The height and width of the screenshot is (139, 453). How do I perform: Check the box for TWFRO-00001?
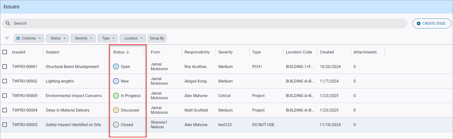pos(5,67)
